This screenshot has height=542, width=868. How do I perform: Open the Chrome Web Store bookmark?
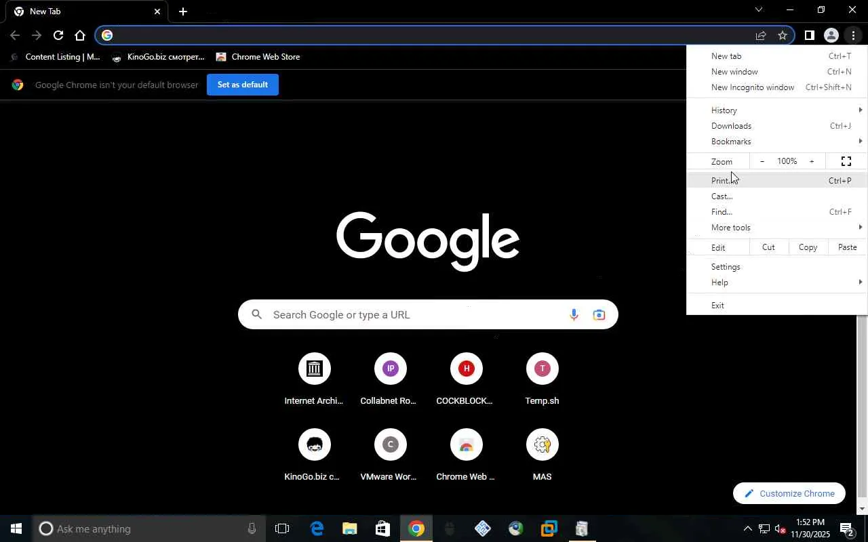(x=258, y=57)
